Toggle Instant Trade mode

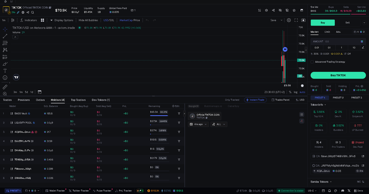[x=255, y=100]
